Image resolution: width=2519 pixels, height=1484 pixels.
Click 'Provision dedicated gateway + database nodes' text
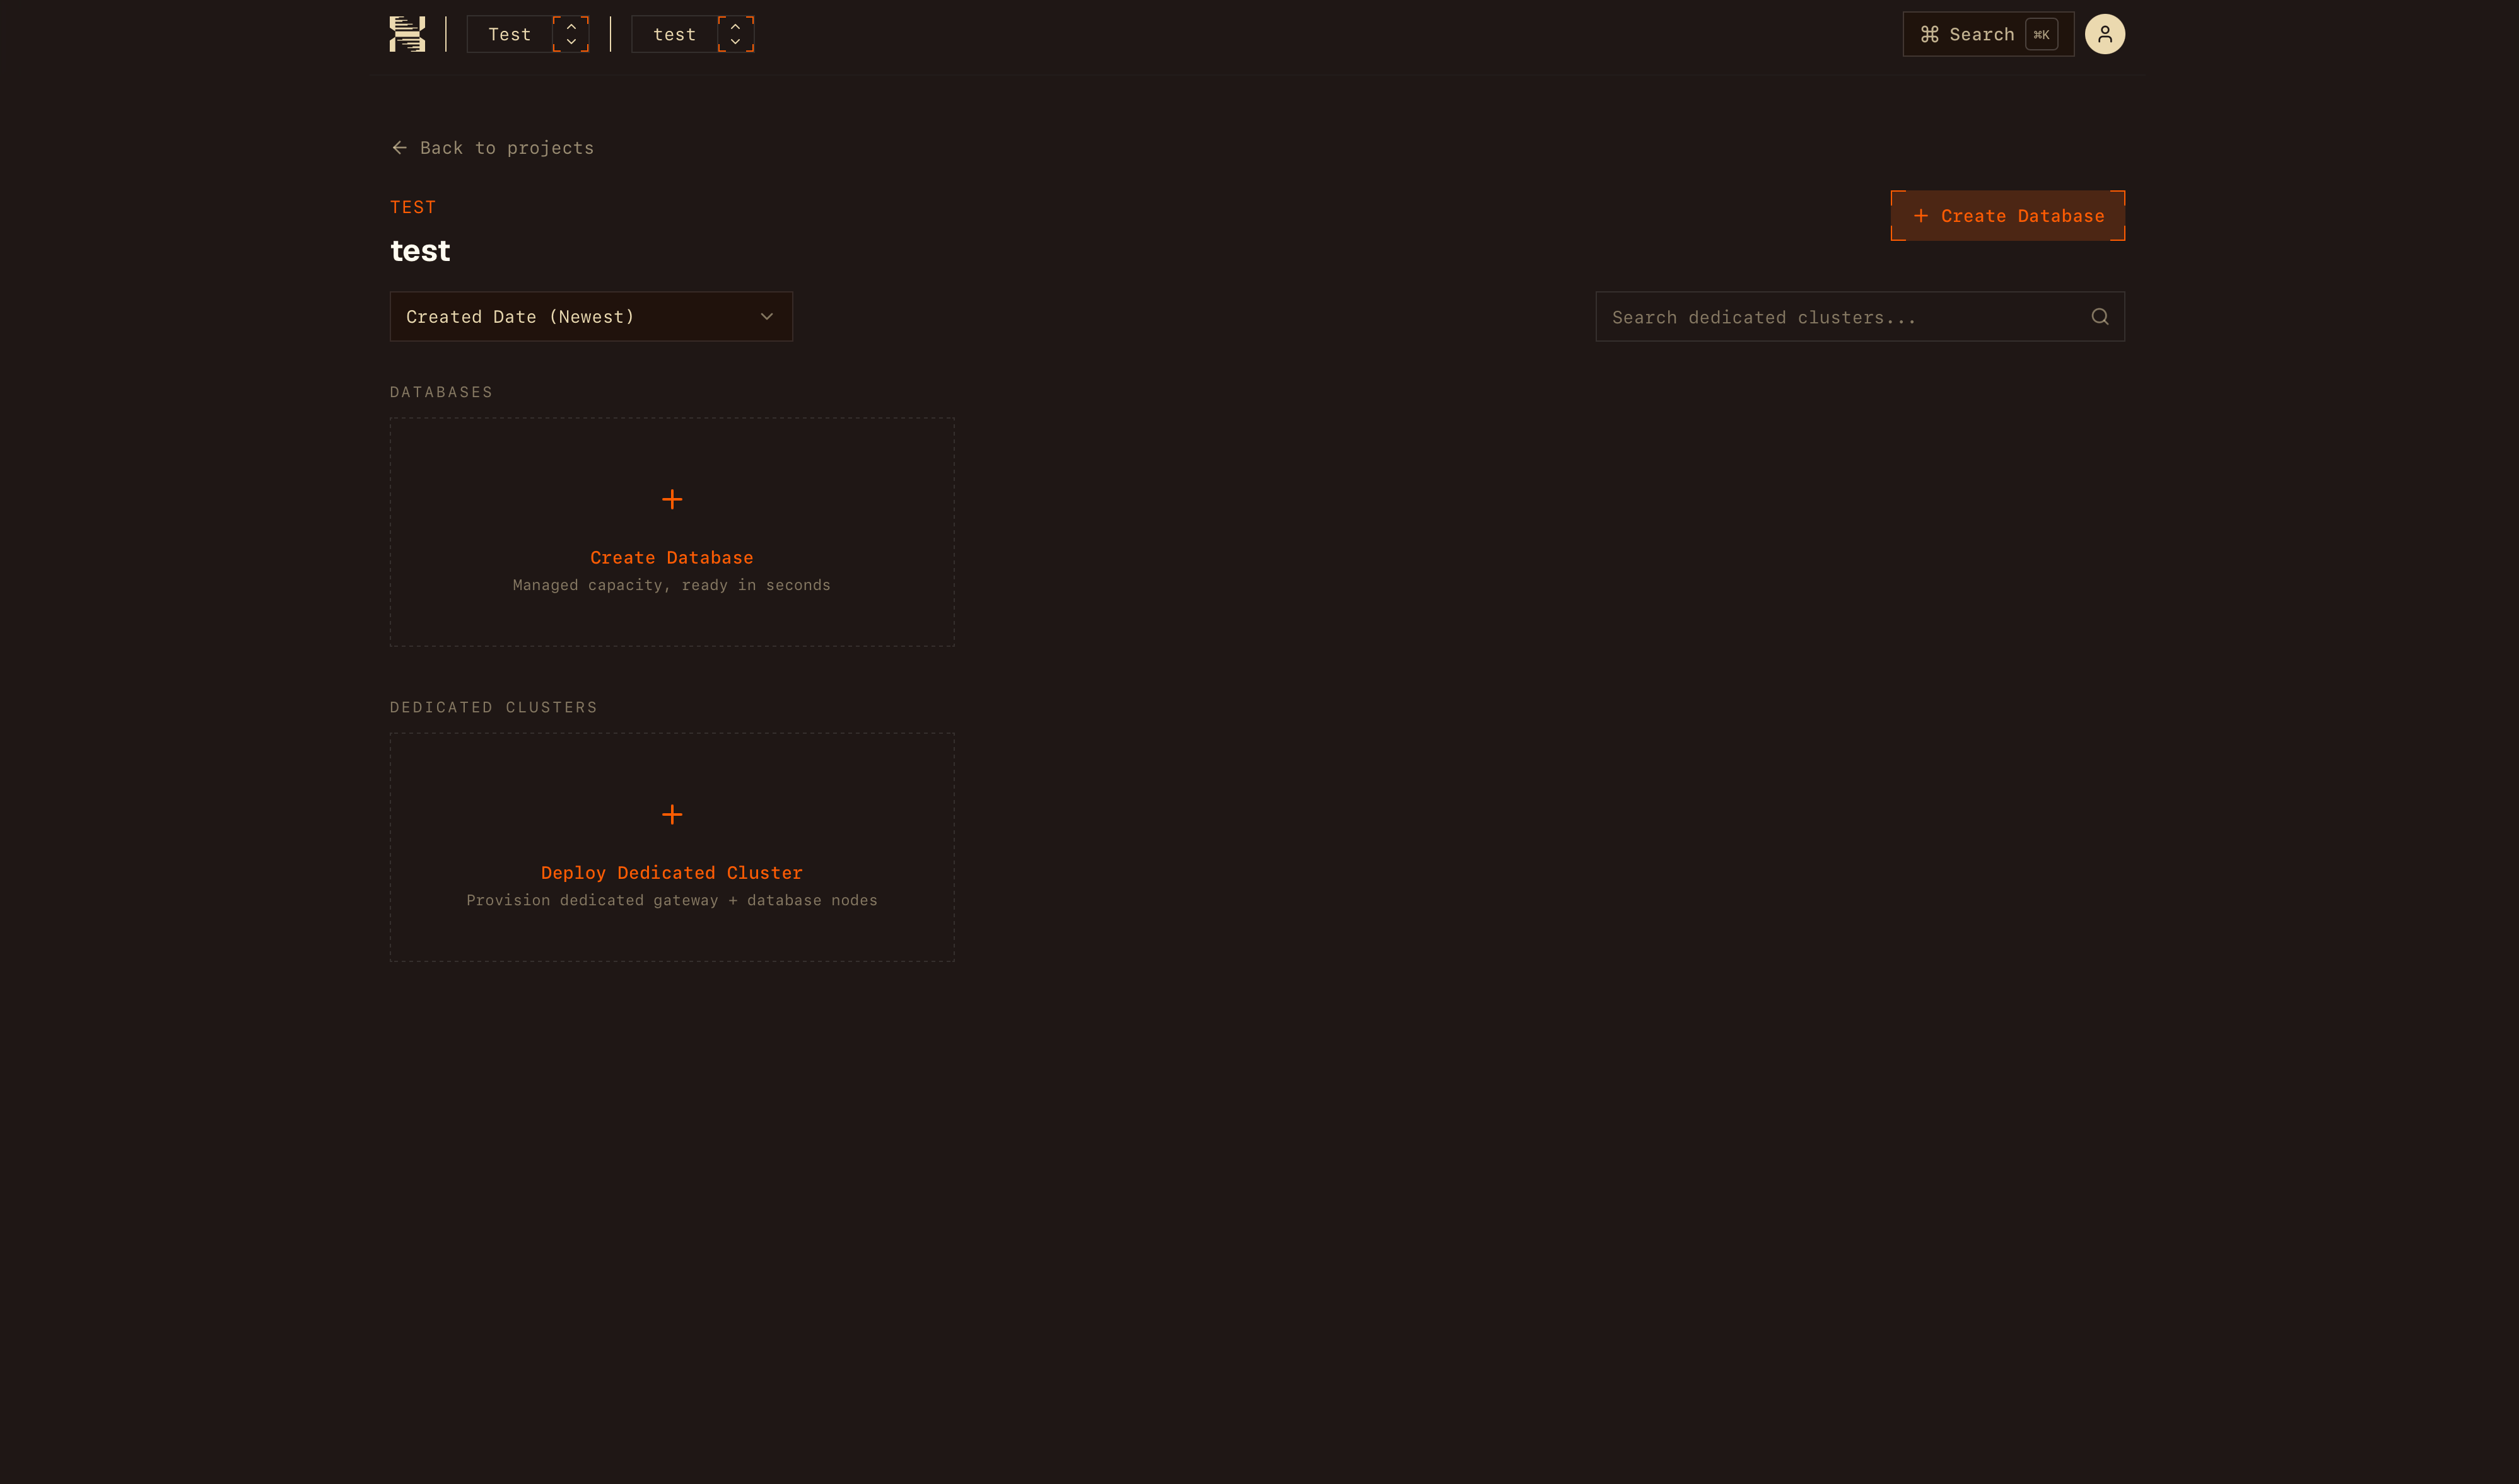click(672, 900)
